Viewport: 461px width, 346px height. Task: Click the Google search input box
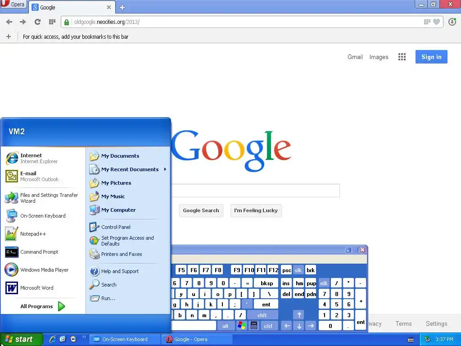(255, 191)
